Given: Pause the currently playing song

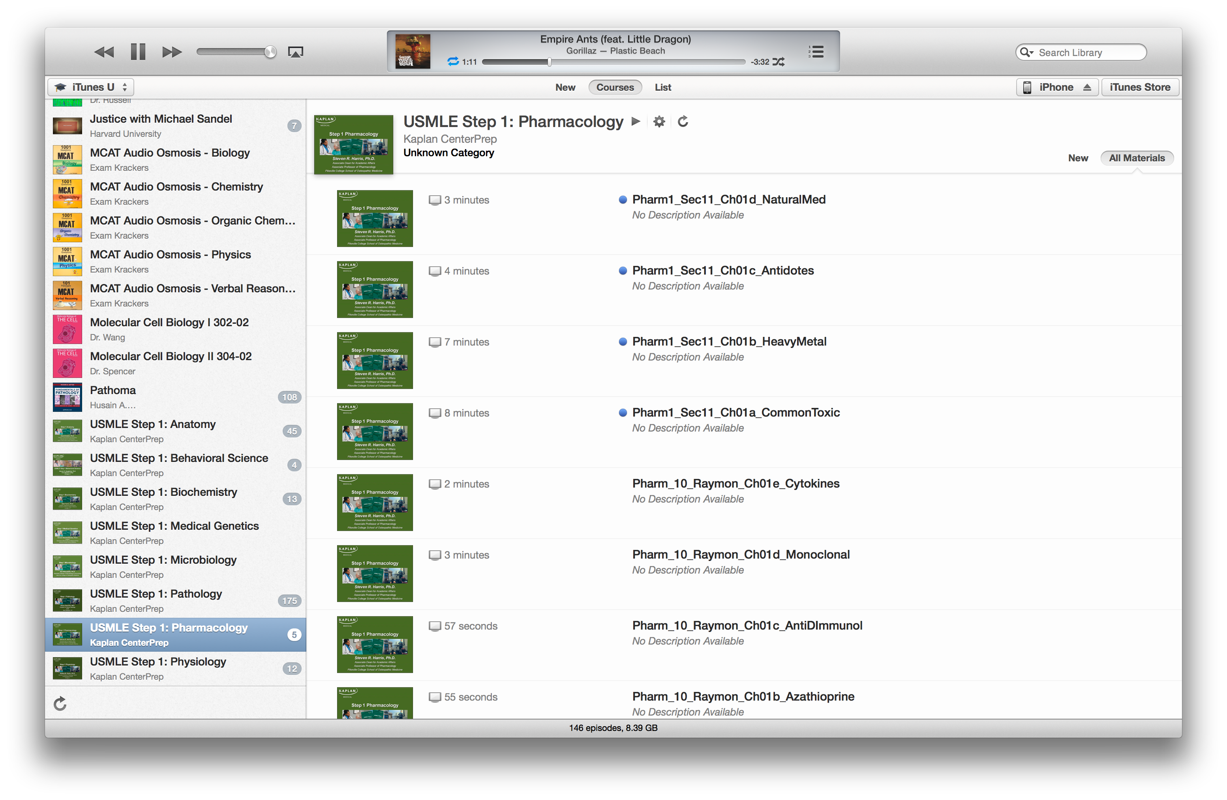Looking at the screenshot, I should (138, 52).
